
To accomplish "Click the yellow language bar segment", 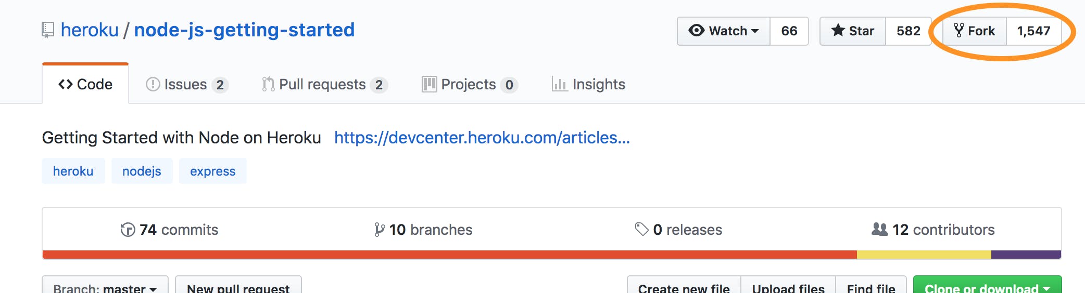I will [x=924, y=255].
